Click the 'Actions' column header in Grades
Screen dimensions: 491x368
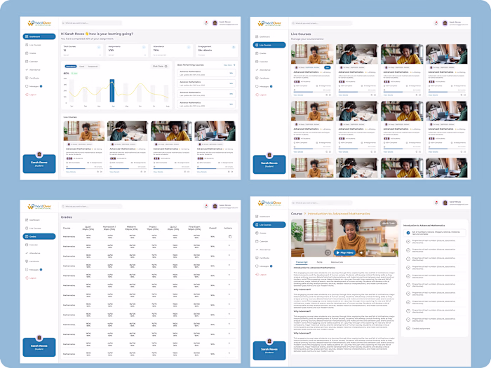(228, 228)
